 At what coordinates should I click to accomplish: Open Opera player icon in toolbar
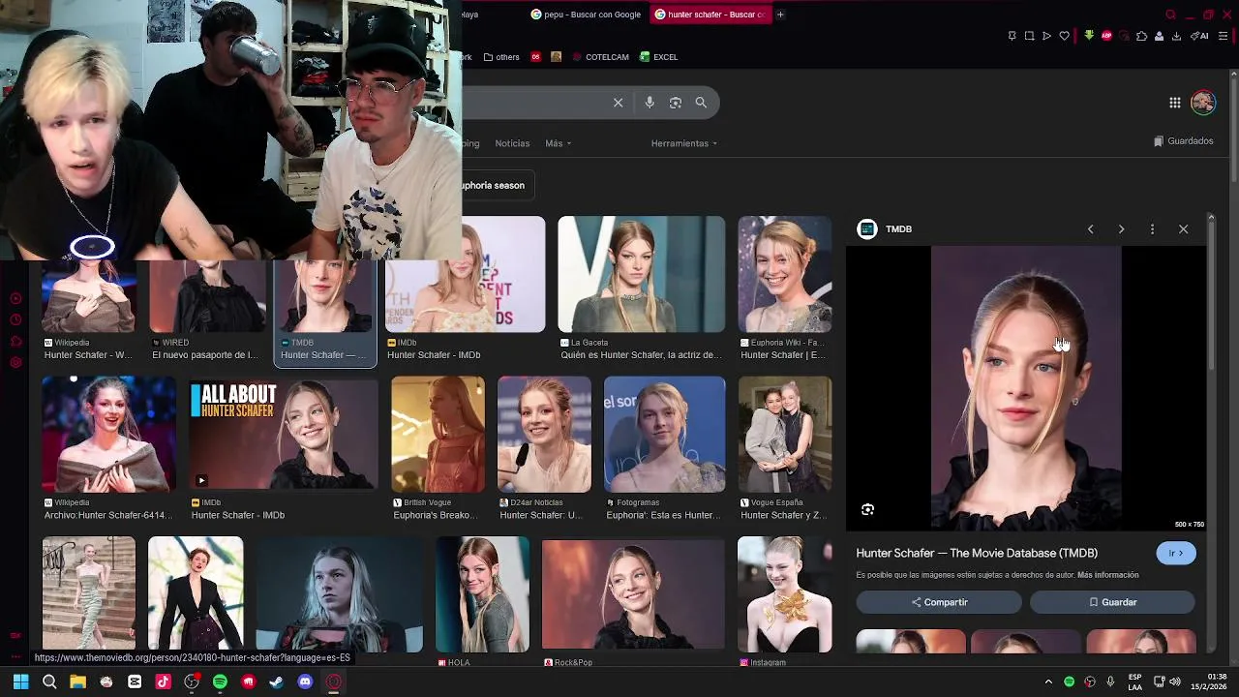(x=1046, y=36)
